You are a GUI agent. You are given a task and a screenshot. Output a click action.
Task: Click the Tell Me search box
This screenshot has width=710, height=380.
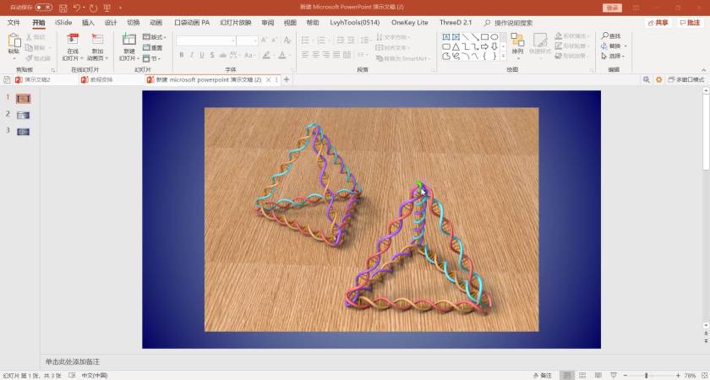(508, 23)
